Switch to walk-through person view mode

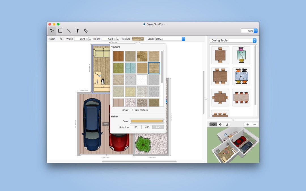click(x=227, y=124)
